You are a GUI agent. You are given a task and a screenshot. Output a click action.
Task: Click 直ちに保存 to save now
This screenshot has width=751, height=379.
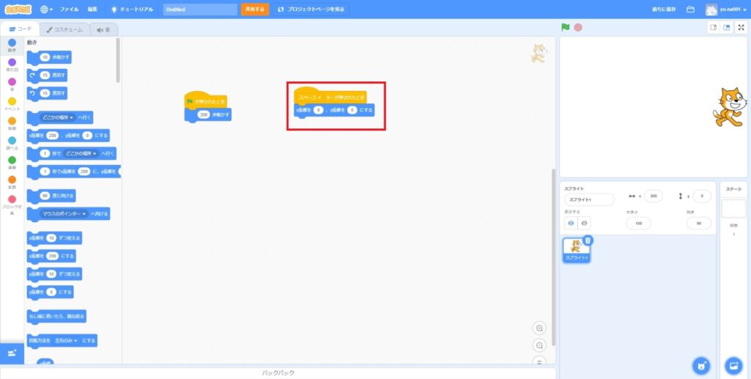click(665, 9)
